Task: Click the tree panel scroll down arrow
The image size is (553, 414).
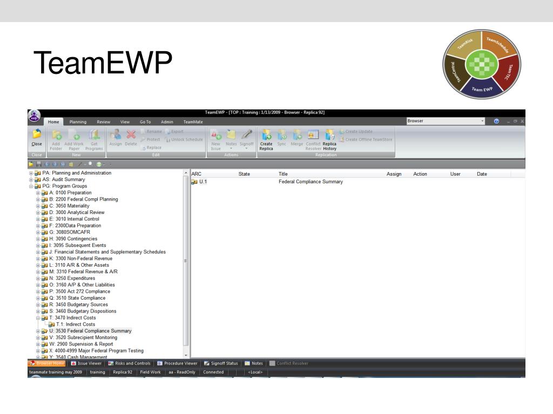Action: coord(186,356)
